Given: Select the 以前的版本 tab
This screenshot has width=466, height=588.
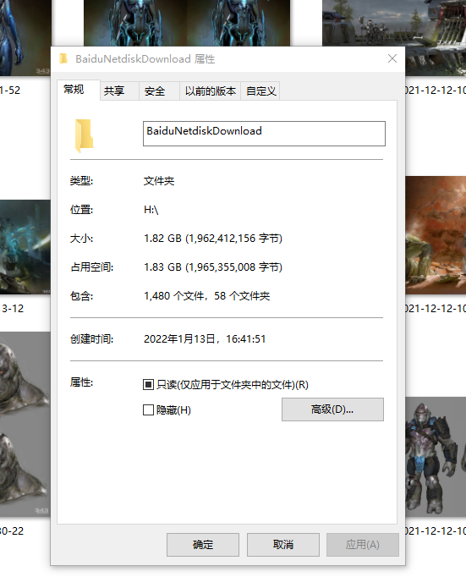Looking at the screenshot, I should (x=211, y=91).
